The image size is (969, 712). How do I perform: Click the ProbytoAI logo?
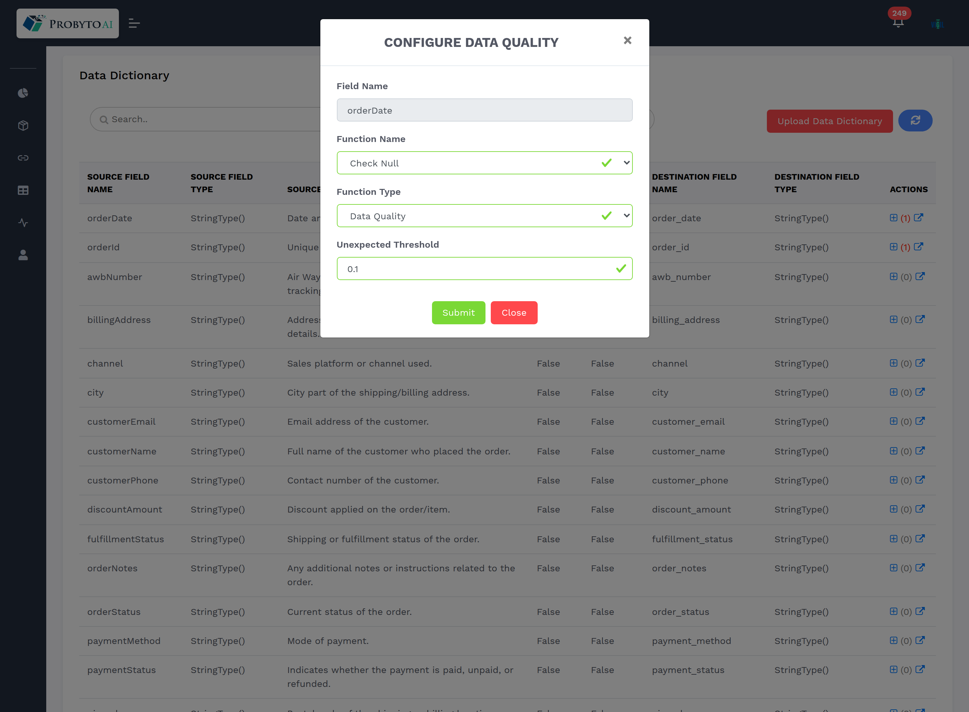[x=68, y=24]
